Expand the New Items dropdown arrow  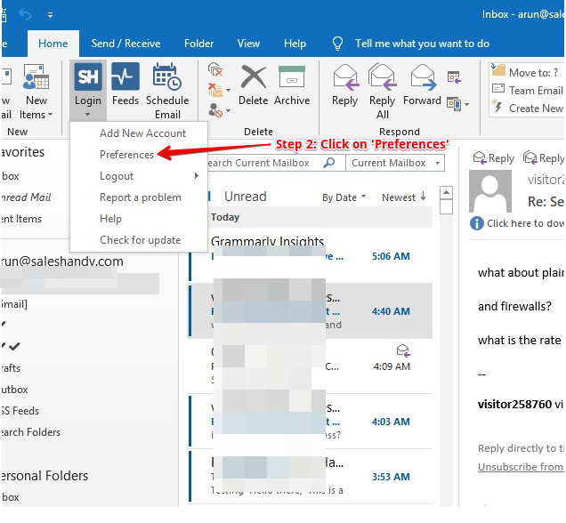click(50, 115)
